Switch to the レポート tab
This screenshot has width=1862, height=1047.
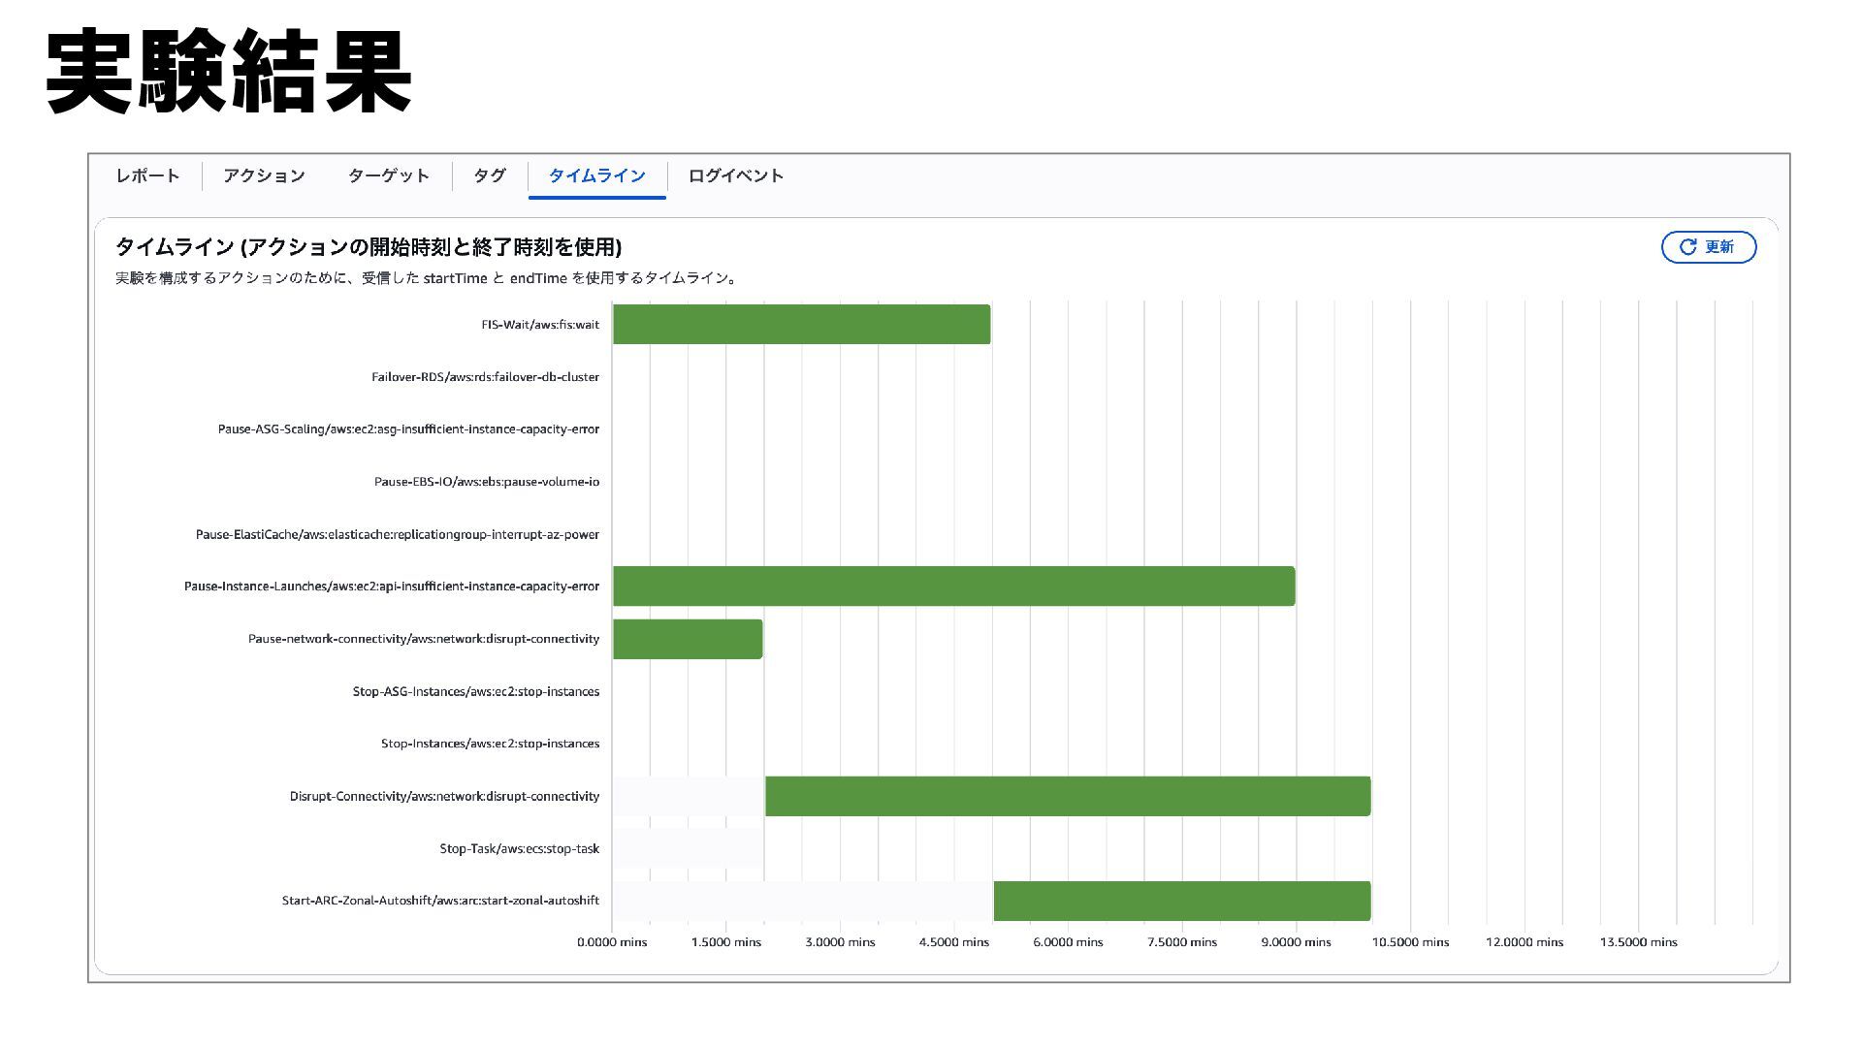tap(147, 175)
